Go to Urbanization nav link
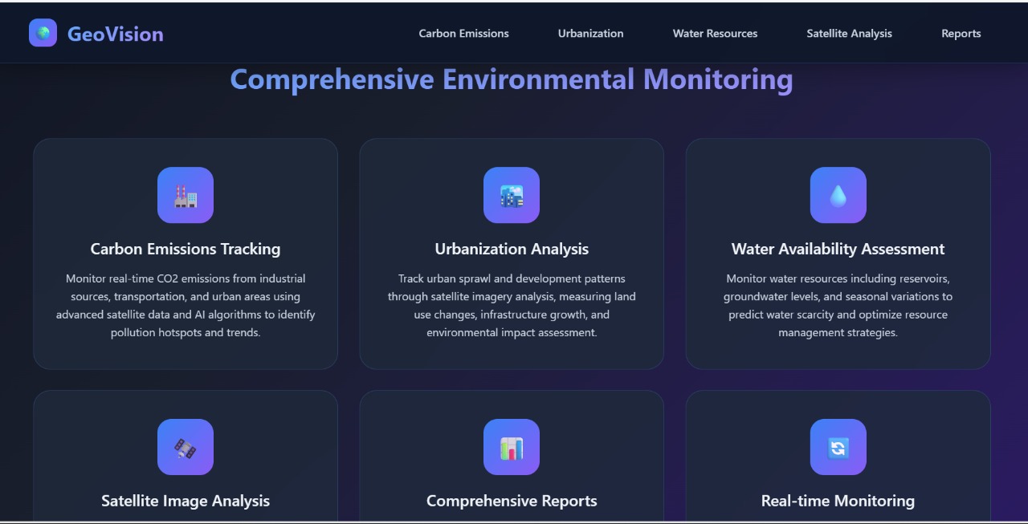The width and height of the screenshot is (1028, 524). pyautogui.click(x=590, y=34)
